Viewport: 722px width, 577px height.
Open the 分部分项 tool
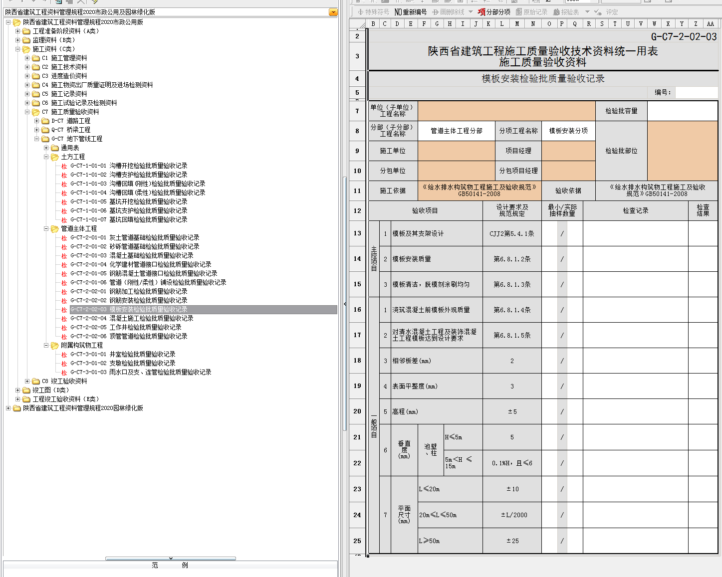pos(494,12)
